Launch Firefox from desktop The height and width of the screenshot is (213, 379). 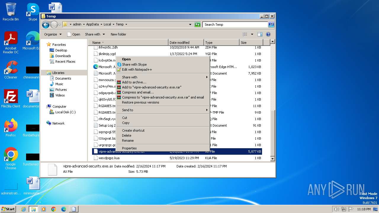pyautogui.click(x=11, y=128)
